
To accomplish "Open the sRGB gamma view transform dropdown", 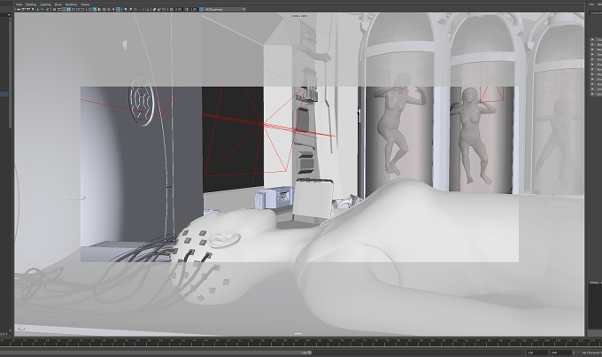I will (226, 9).
